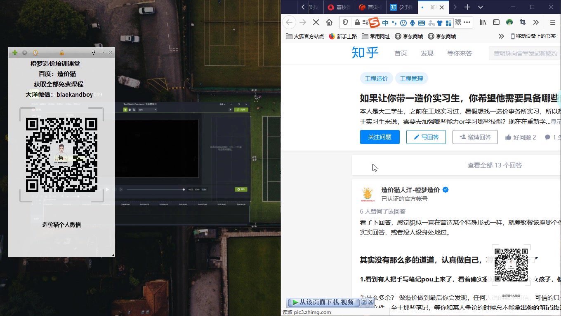Open the 造价猫大洋-橙梦造价 author profile
The height and width of the screenshot is (316, 561).
(410, 190)
